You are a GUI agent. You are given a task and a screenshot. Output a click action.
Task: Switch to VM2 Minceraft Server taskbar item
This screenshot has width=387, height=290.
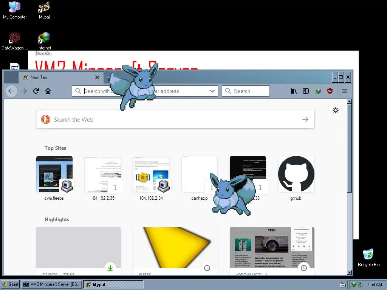click(x=52, y=284)
